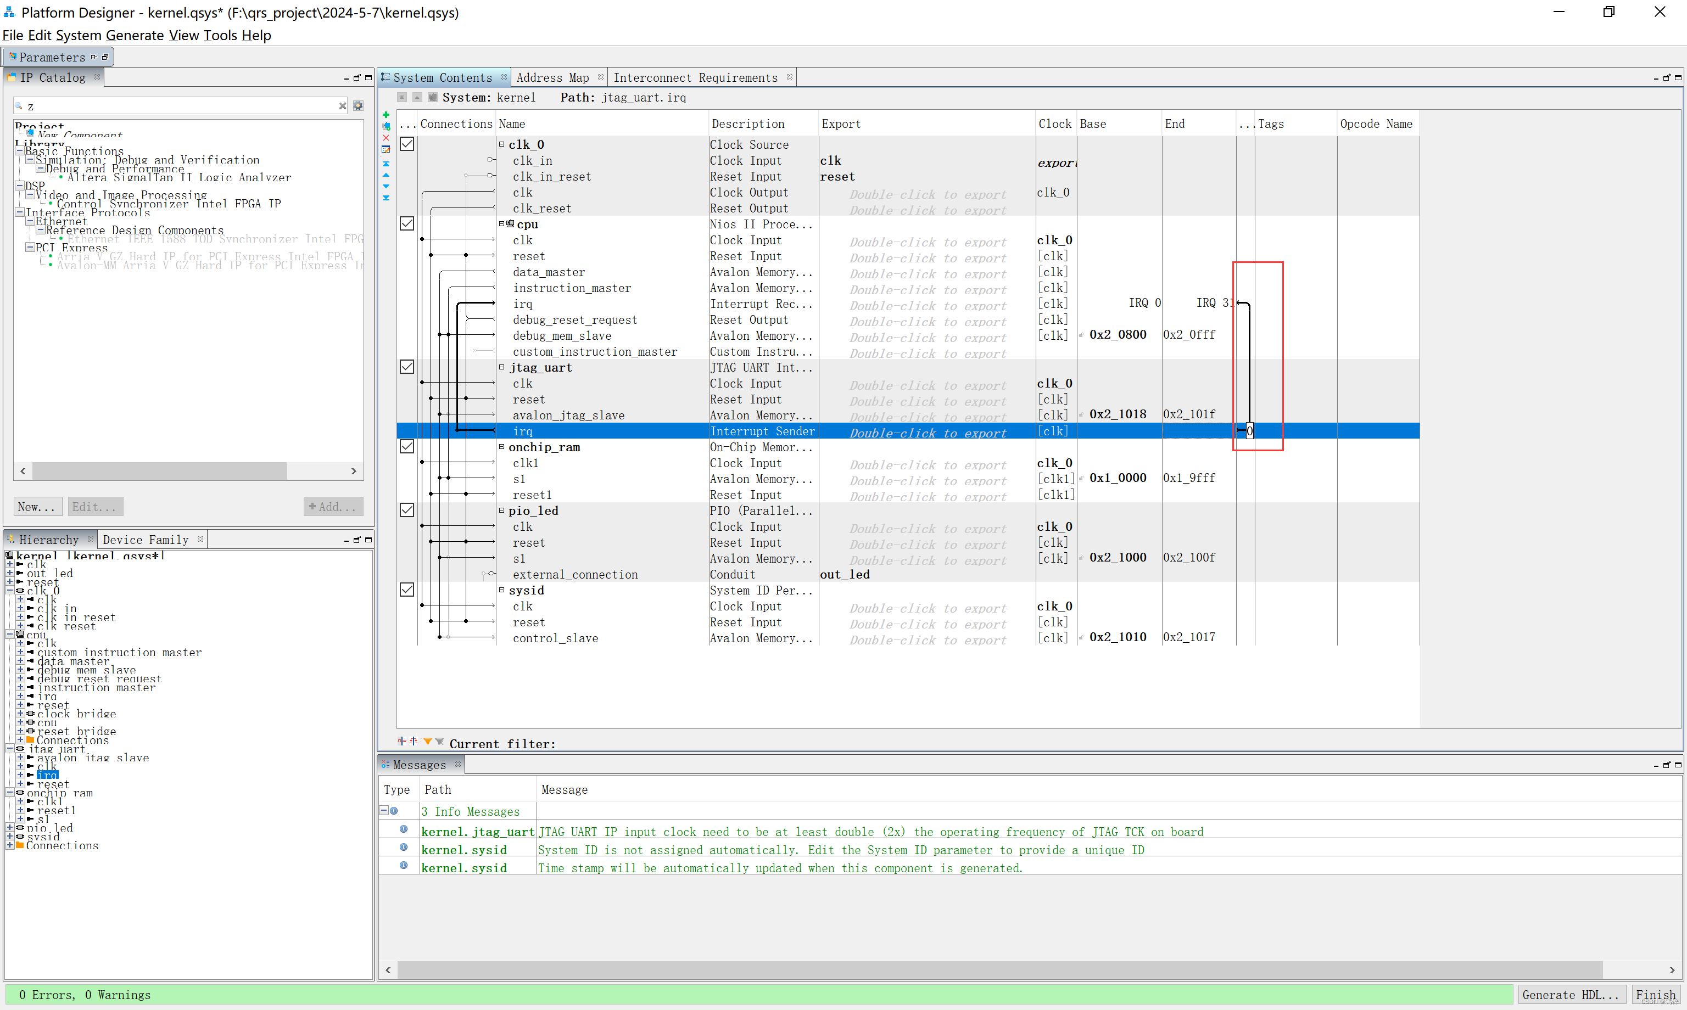Click the info icon for jtag_uart message

(404, 829)
